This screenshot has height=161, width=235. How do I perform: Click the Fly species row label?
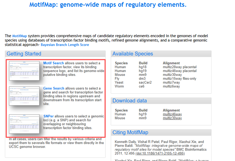pyautogui.click(x=117, y=79)
